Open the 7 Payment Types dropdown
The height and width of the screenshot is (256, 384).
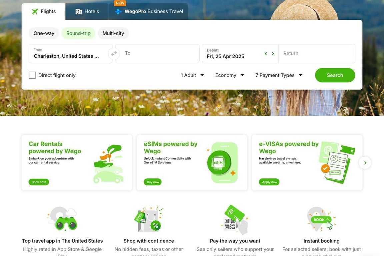coord(279,75)
